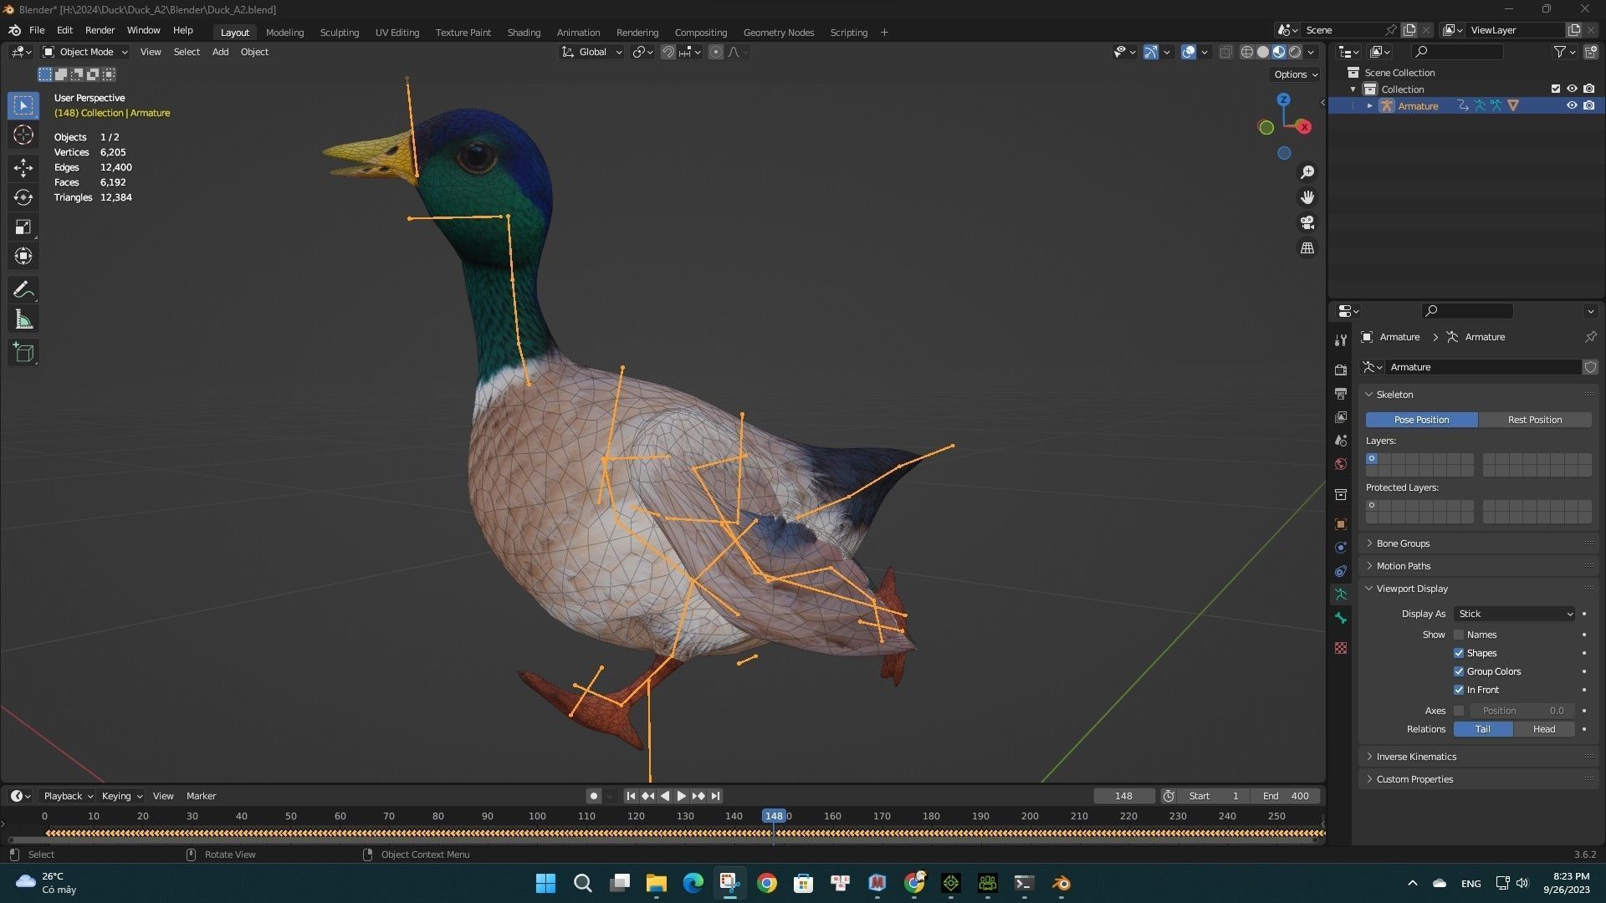Open the Bone properties tab

click(x=1341, y=618)
